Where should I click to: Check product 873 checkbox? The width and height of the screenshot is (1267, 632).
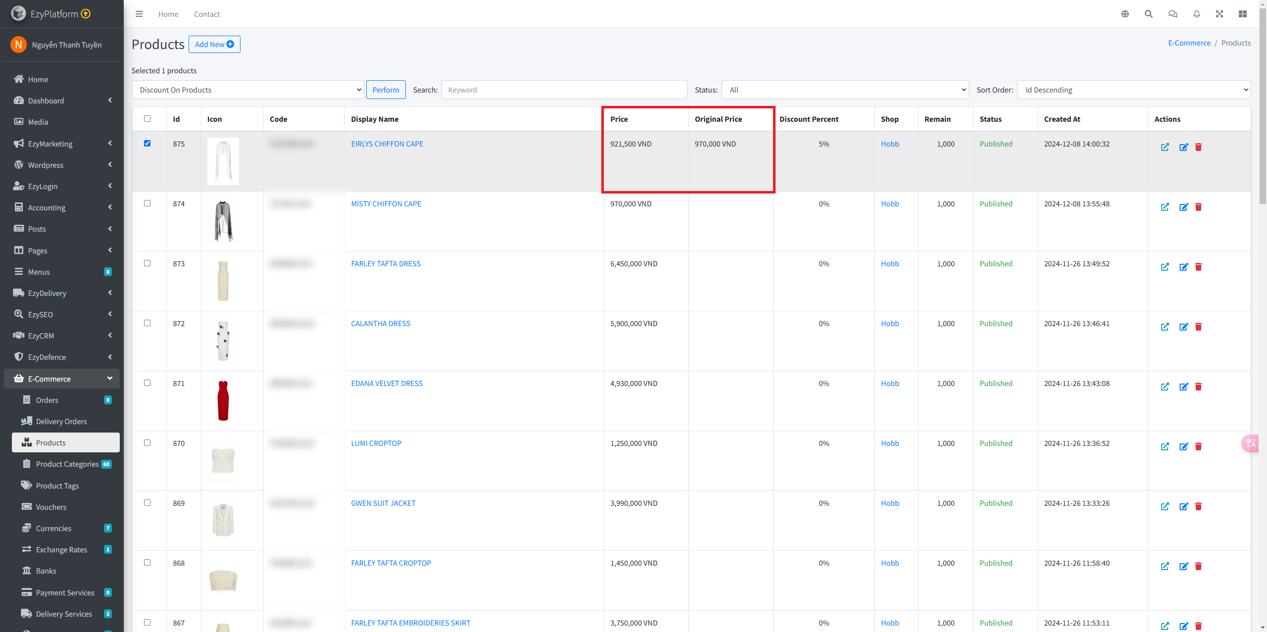click(x=147, y=263)
